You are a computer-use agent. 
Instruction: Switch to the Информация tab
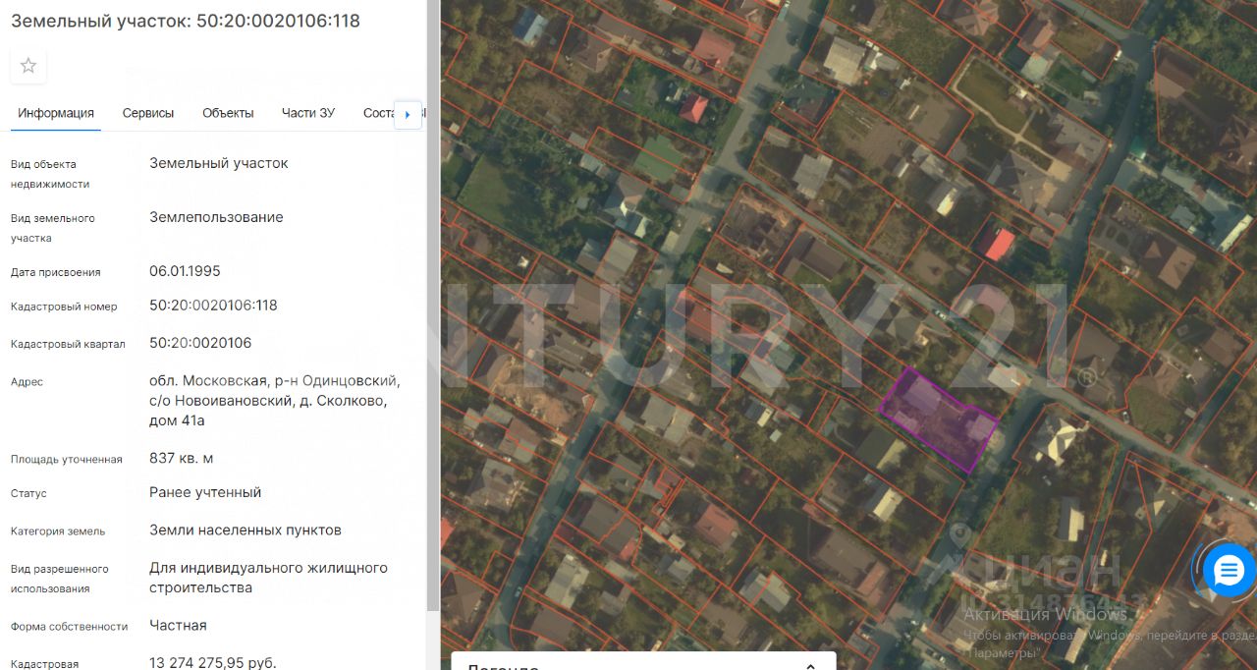56,113
